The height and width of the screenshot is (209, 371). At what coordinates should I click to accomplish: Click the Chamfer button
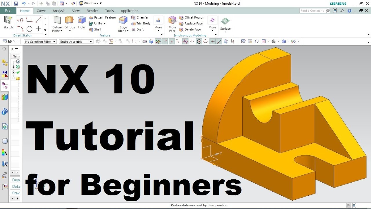click(x=140, y=17)
